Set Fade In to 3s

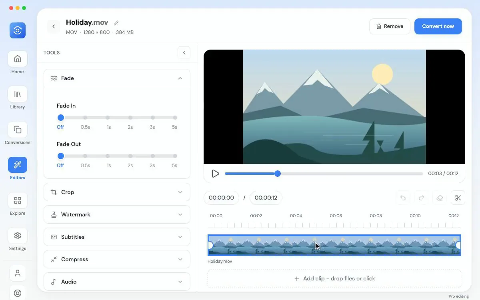pyautogui.click(x=153, y=118)
